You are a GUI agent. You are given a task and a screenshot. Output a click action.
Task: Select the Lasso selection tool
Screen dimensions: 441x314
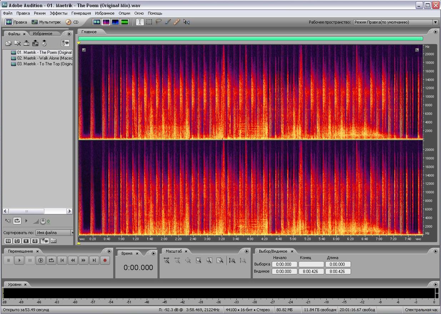[x=158, y=22]
